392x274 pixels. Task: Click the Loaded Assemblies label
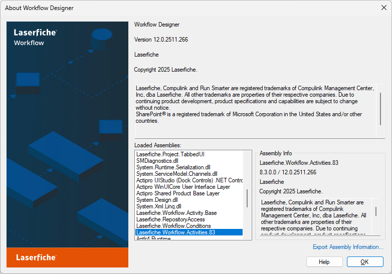pos(158,145)
